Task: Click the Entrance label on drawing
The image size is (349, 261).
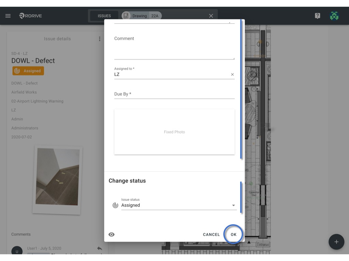Action: pyautogui.click(x=263, y=244)
